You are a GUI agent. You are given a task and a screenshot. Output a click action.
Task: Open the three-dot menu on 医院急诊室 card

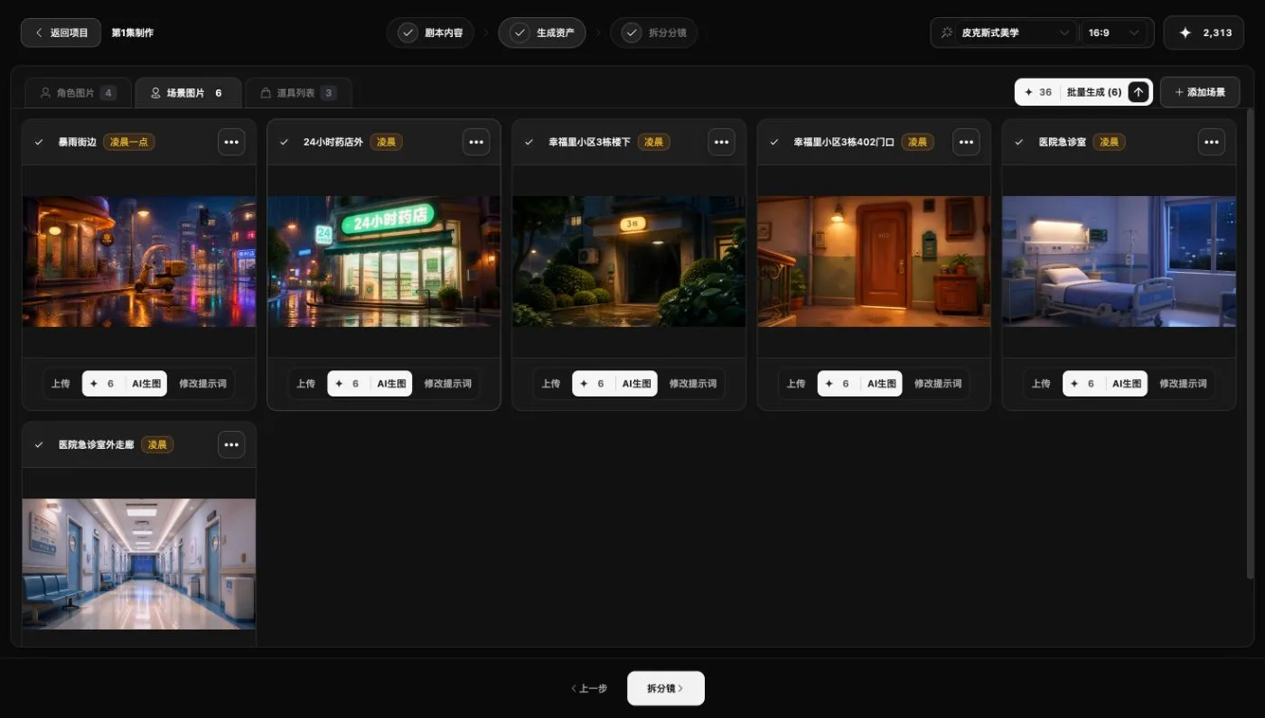1212,142
